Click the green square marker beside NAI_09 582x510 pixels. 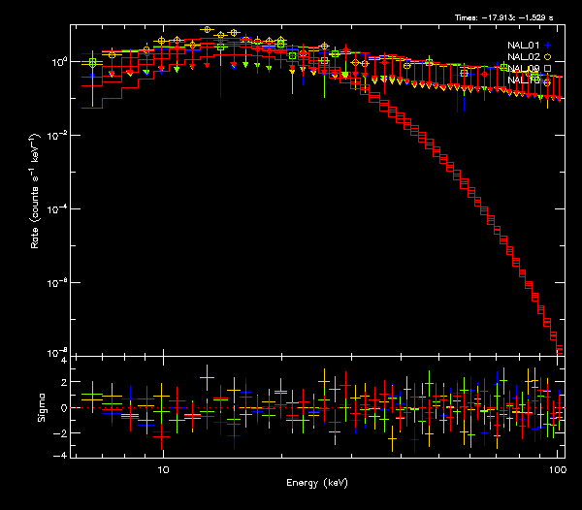click(548, 69)
